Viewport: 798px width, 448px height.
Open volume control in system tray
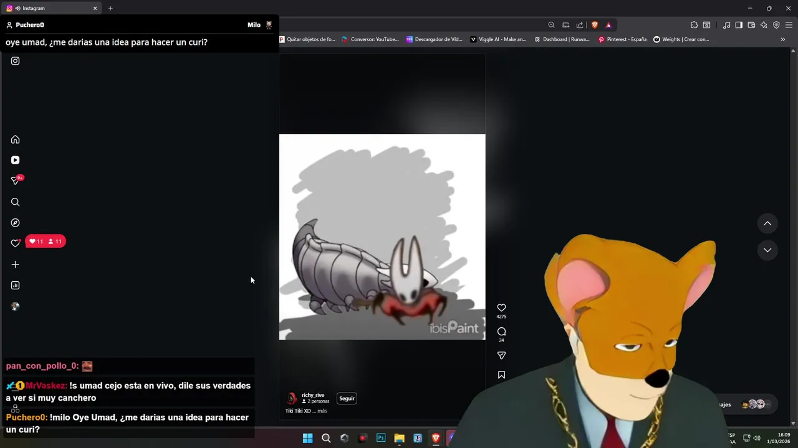(x=757, y=438)
